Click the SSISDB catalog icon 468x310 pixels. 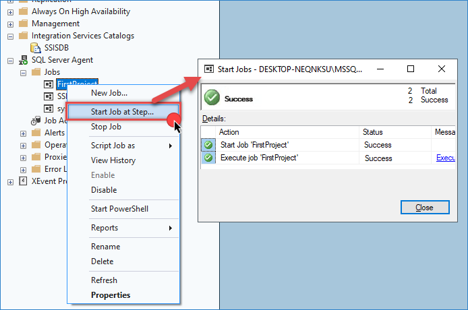pyautogui.click(x=36, y=48)
